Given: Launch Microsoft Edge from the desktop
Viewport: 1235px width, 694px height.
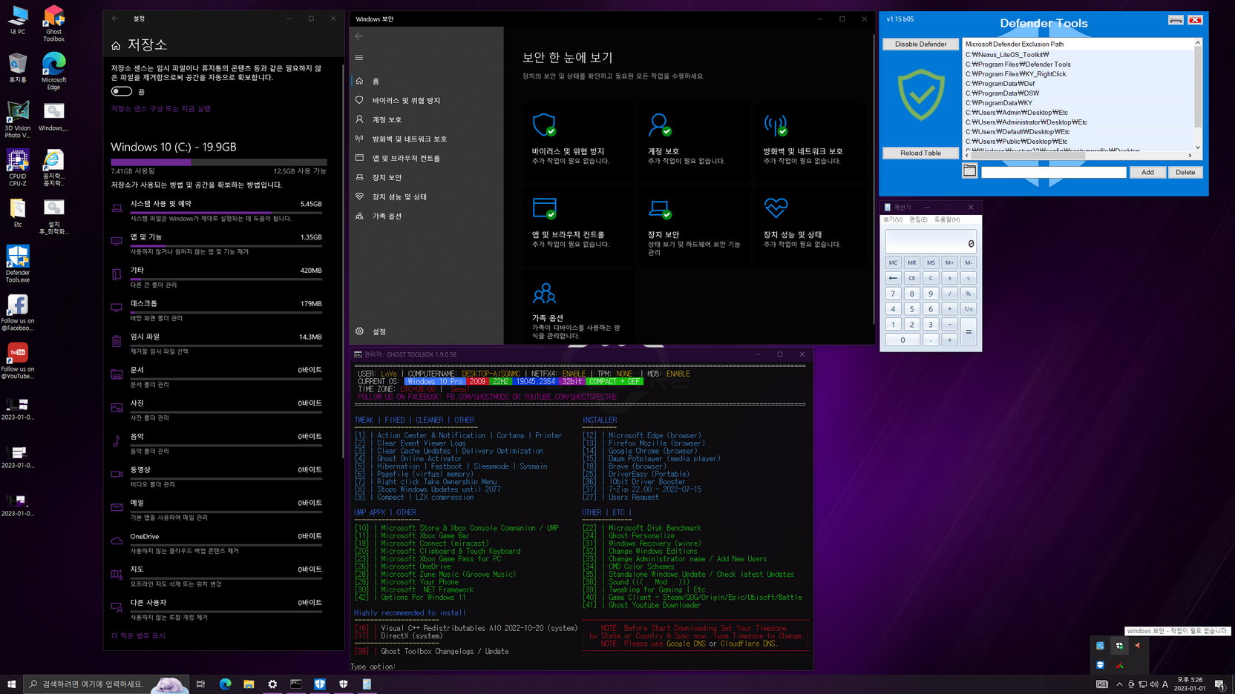Looking at the screenshot, I should point(53,72).
